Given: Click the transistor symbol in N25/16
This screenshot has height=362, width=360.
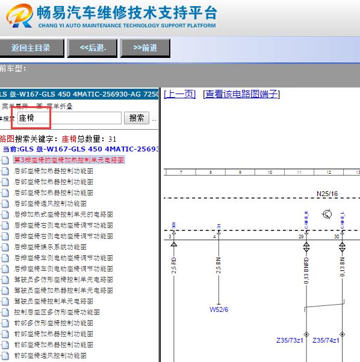Looking at the screenshot, I should click(327, 214).
